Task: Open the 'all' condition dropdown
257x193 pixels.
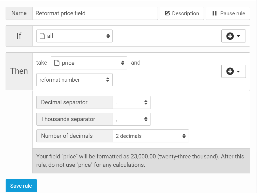Action: coord(74,36)
